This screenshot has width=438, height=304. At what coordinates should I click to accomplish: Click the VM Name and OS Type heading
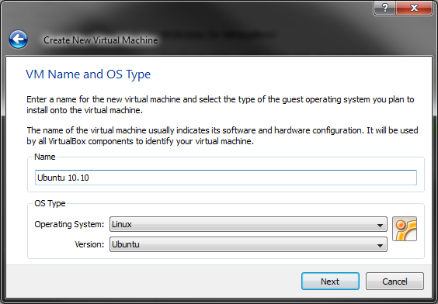(89, 74)
